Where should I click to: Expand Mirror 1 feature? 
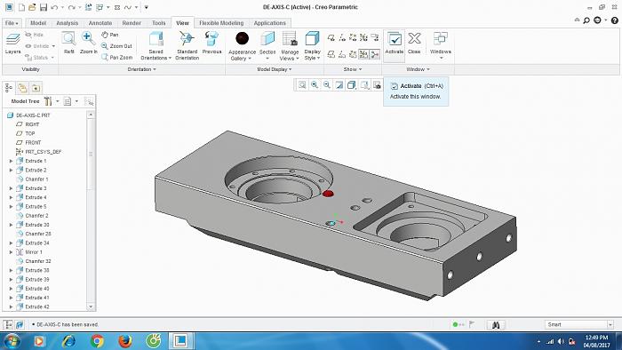(x=11, y=252)
